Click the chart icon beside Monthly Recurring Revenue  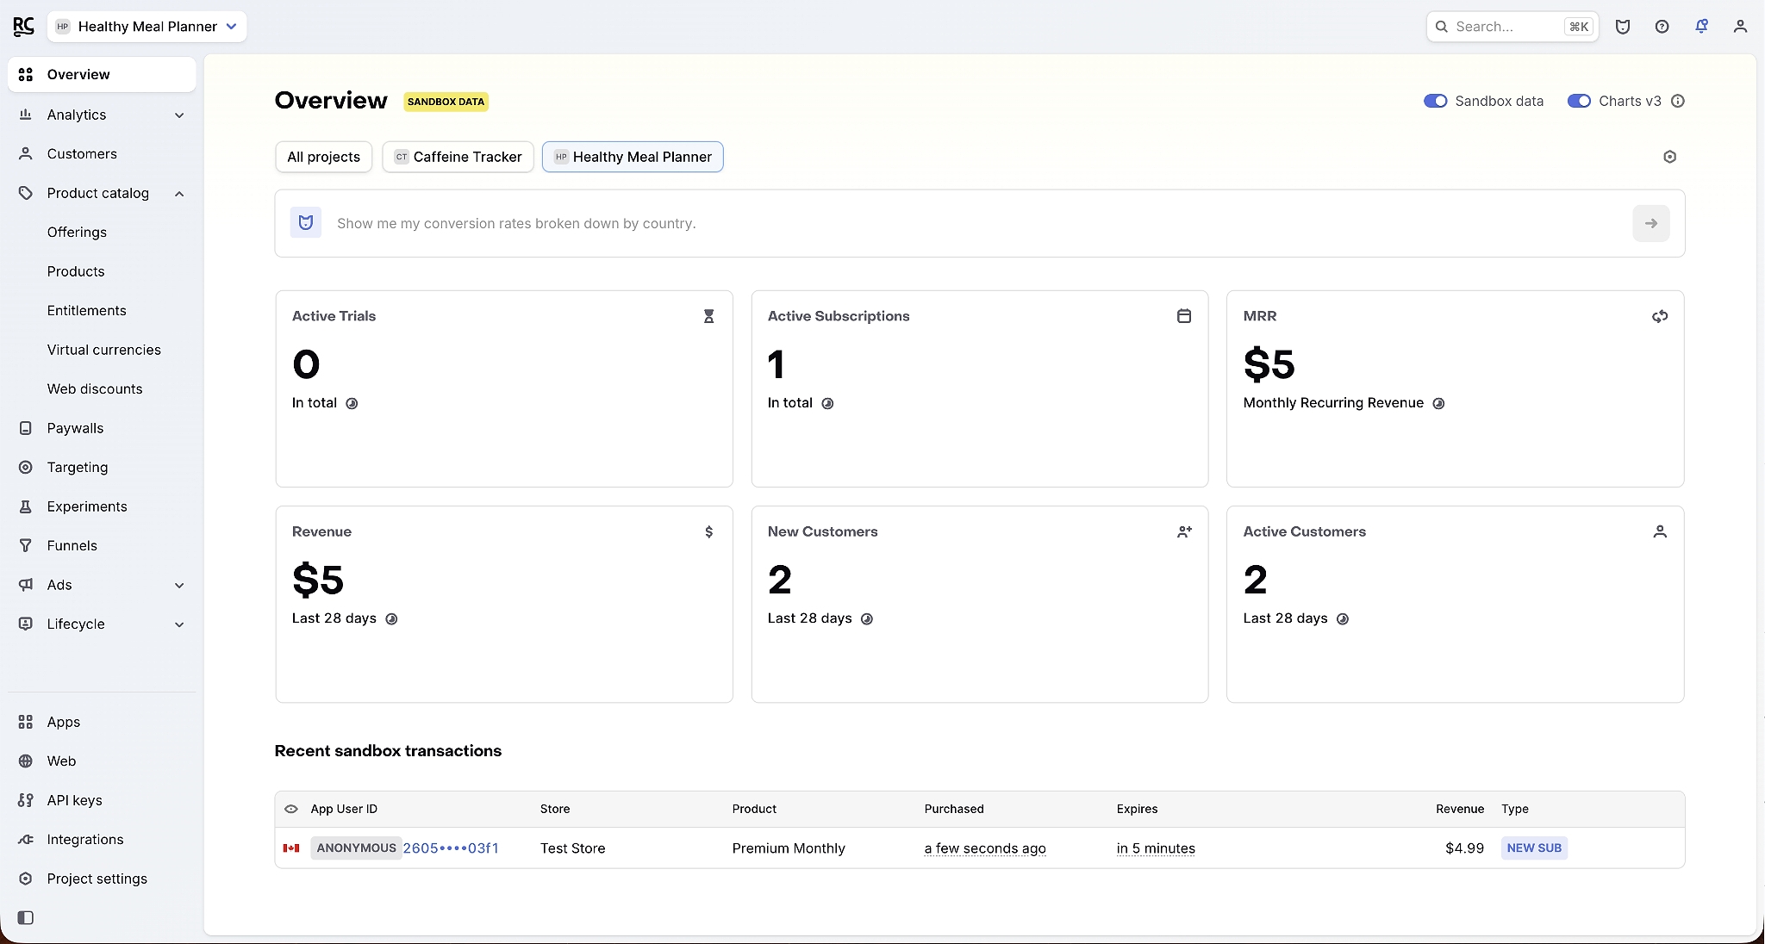tap(1438, 403)
